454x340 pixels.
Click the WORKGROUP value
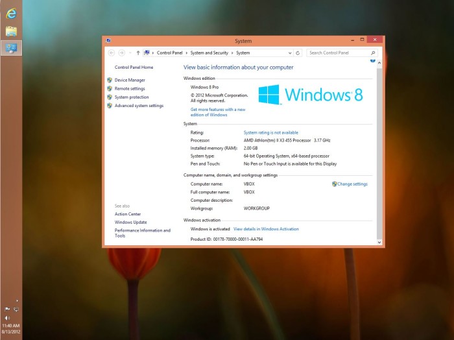[x=257, y=208]
